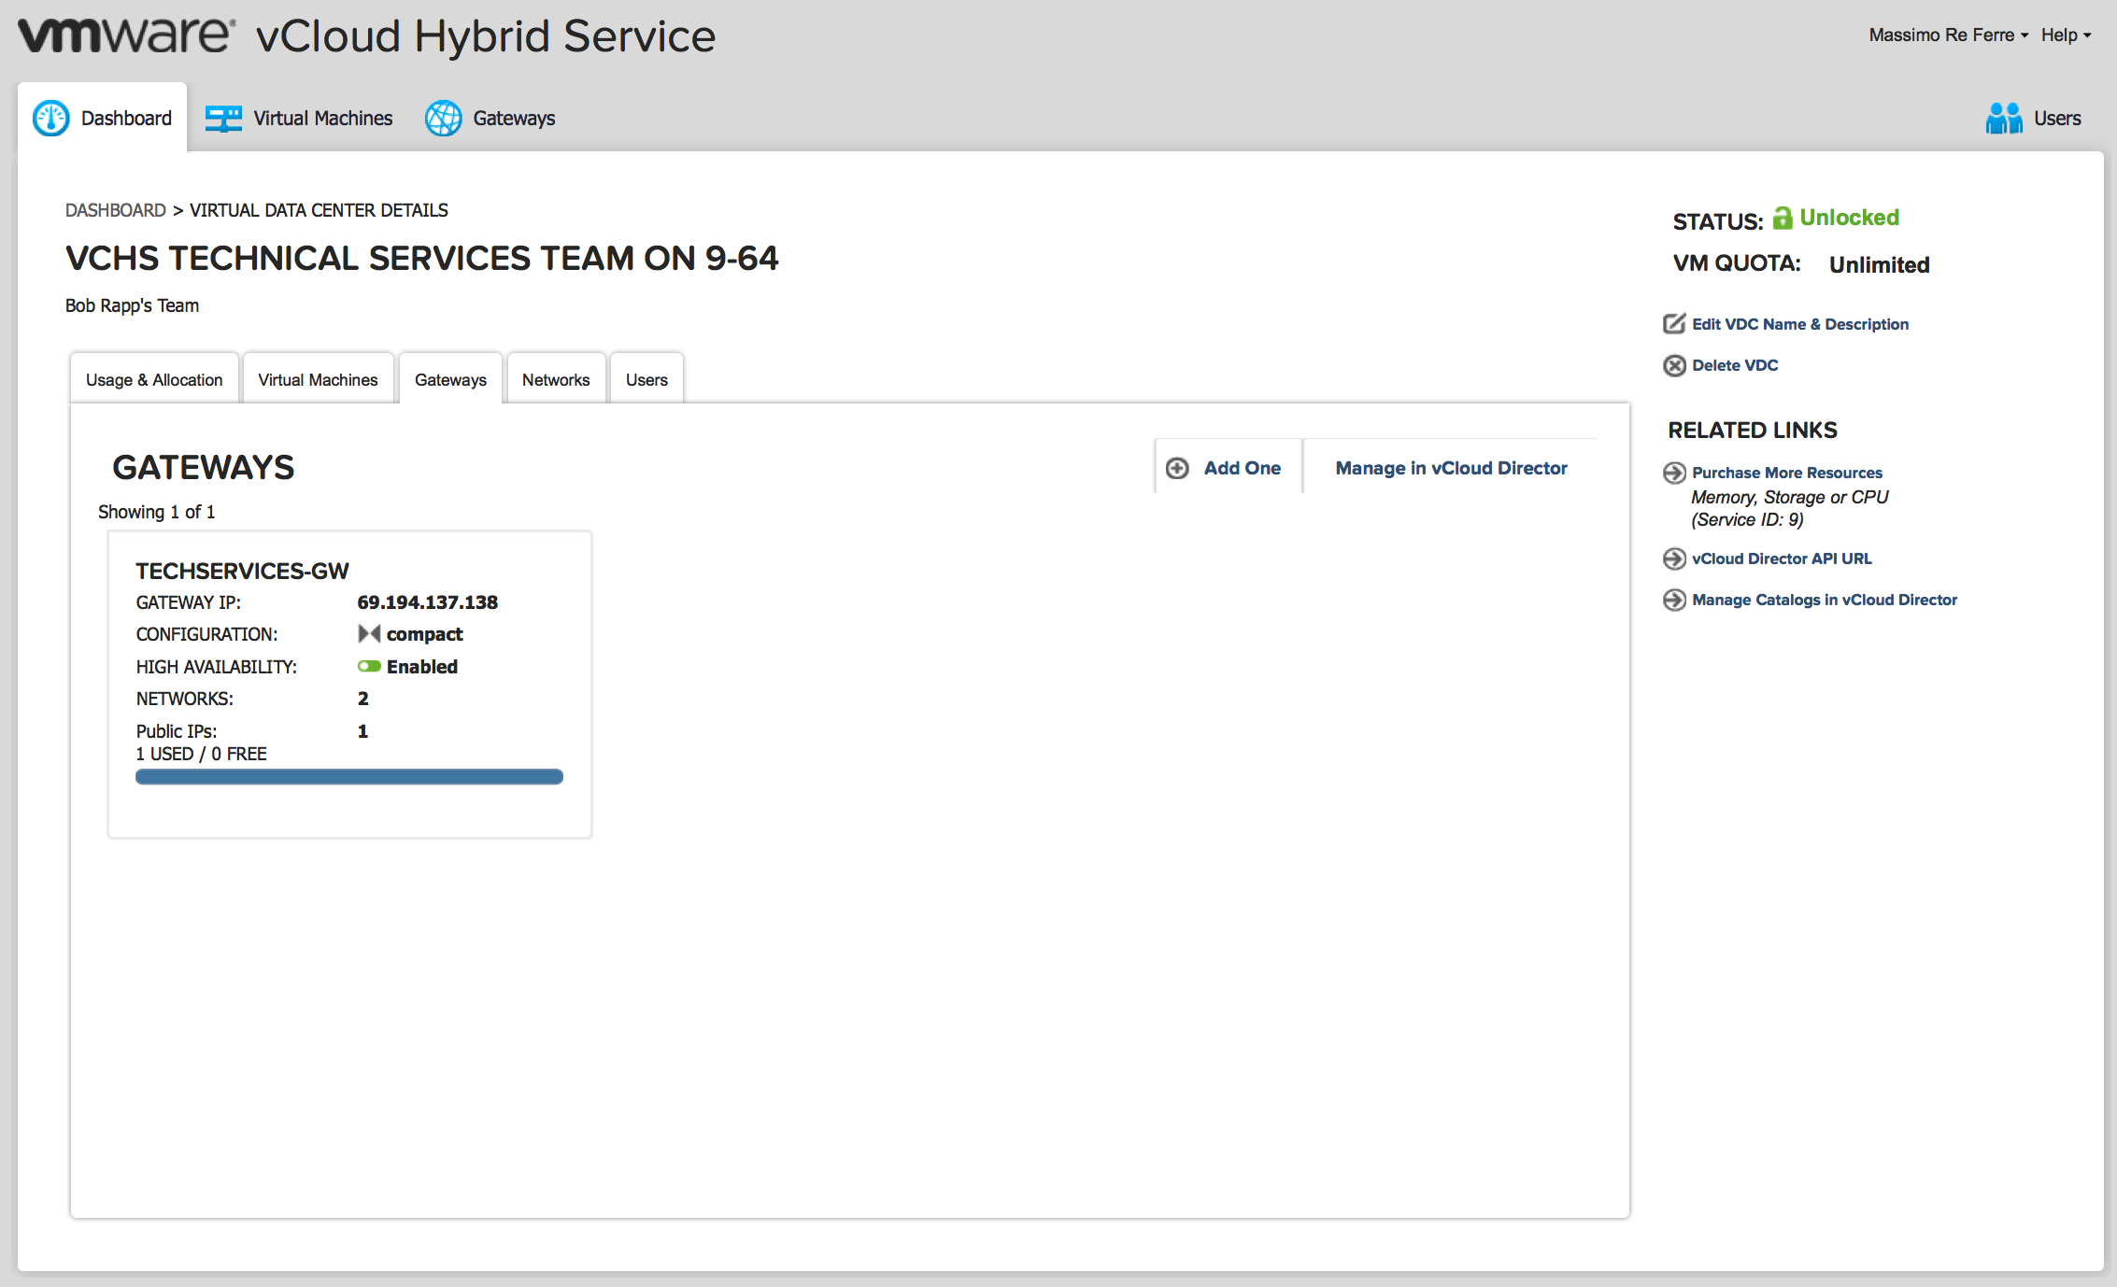
Task: Open the Massimo Re Ferre user dropdown
Action: pyautogui.click(x=1949, y=35)
